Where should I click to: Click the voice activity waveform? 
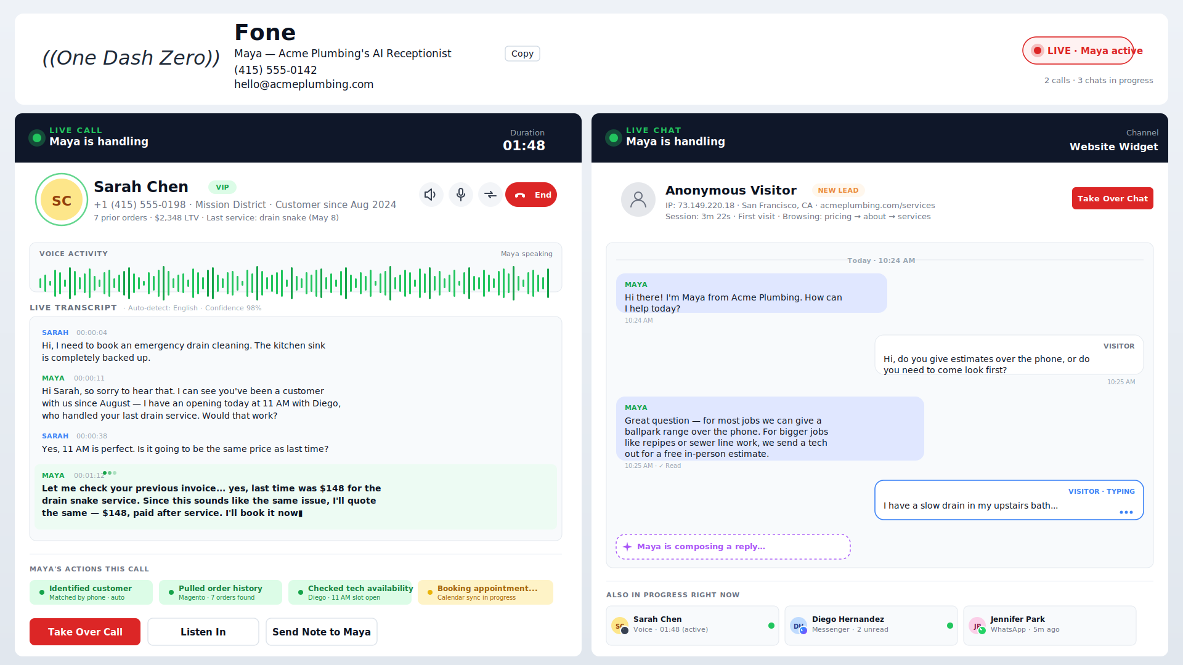[x=295, y=283]
